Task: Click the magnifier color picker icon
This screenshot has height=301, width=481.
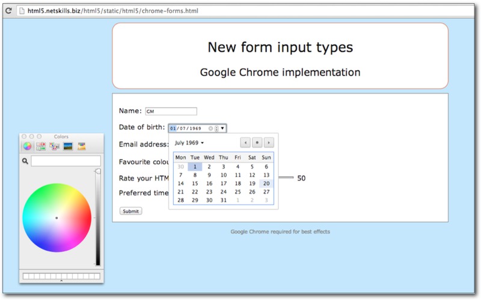Action: (x=25, y=161)
